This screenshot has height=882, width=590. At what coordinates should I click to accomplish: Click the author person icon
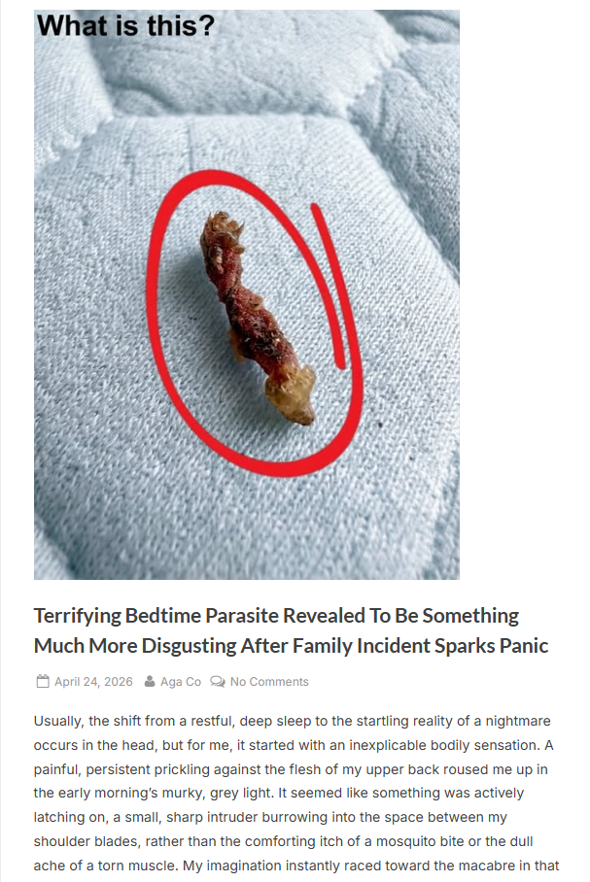coord(150,681)
